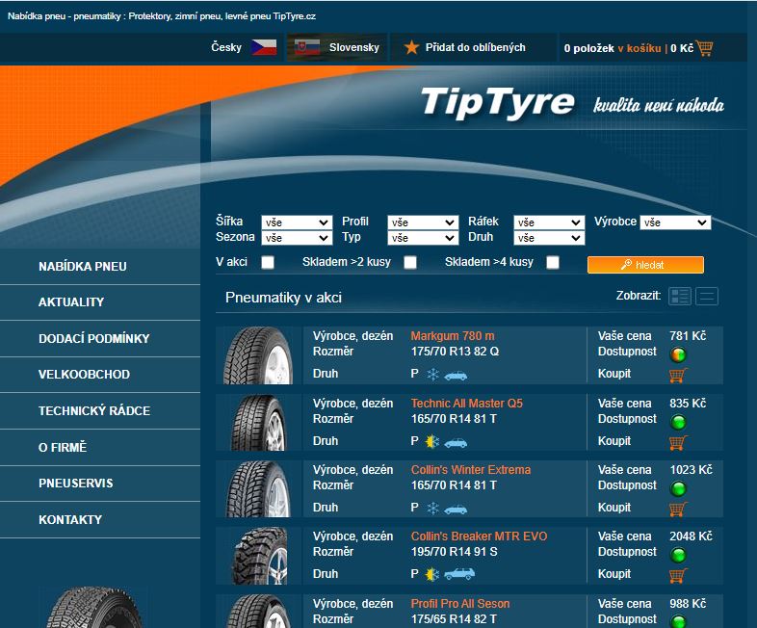Open the Druh dropdown
This screenshot has height=628, width=757.
point(549,238)
